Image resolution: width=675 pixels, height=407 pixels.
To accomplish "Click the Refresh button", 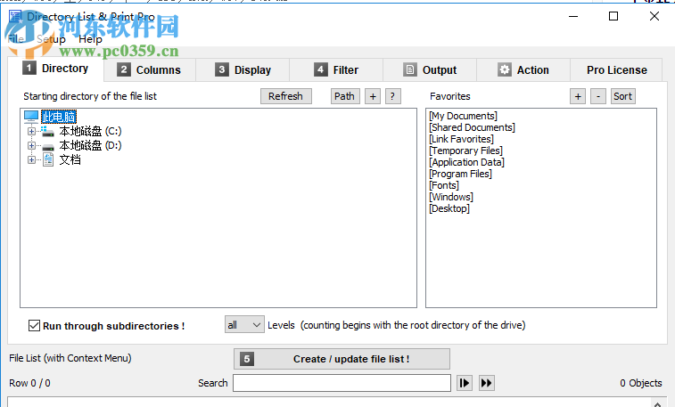I will point(286,96).
